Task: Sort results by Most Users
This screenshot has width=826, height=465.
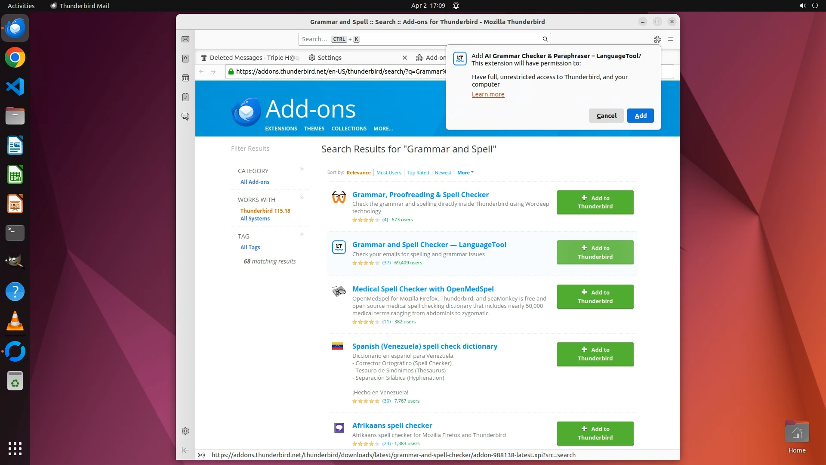Action: [388, 173]
